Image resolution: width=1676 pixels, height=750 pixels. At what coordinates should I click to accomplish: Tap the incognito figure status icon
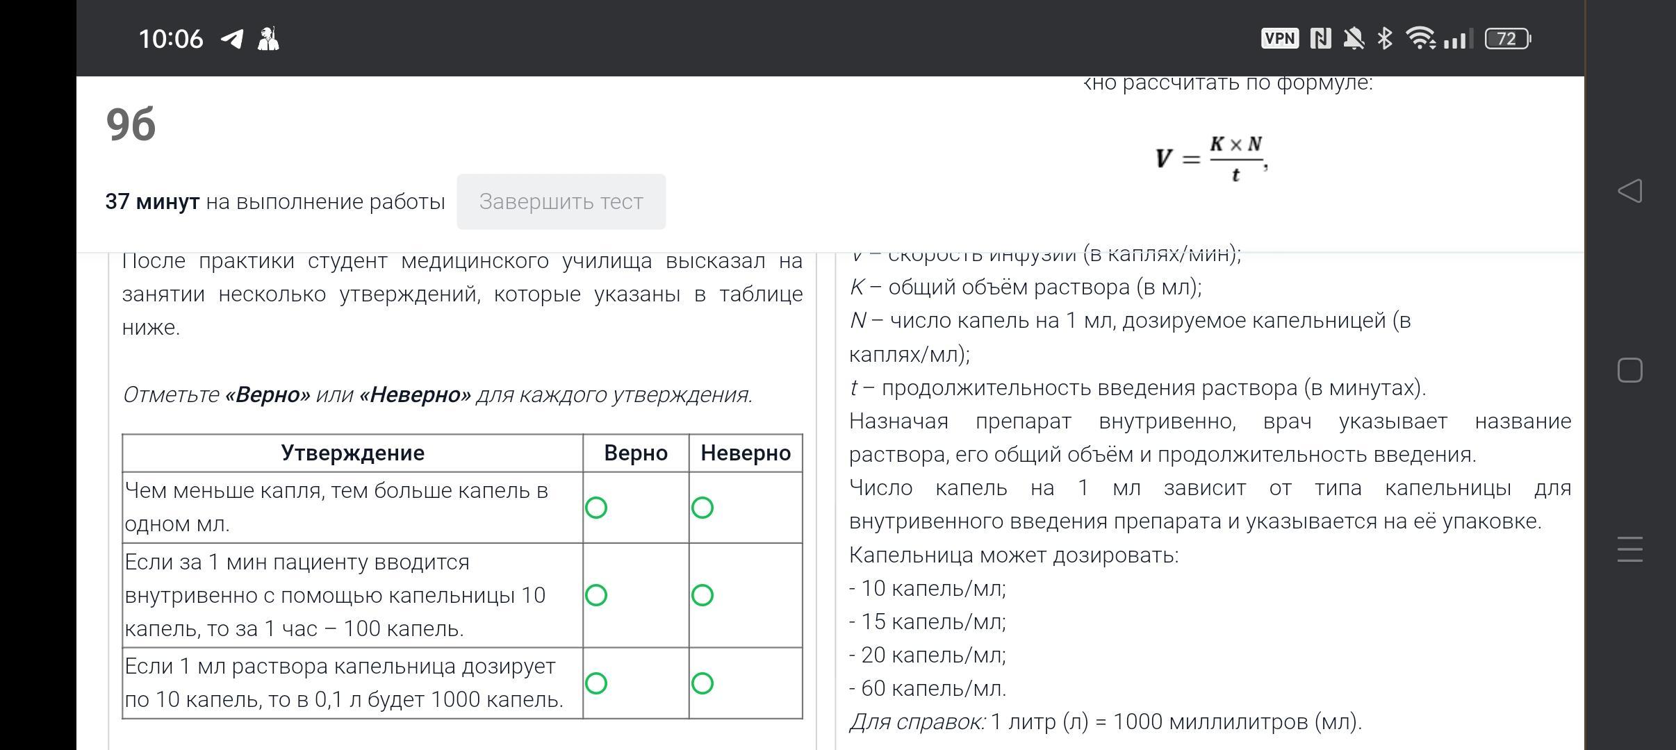point(268,39)
